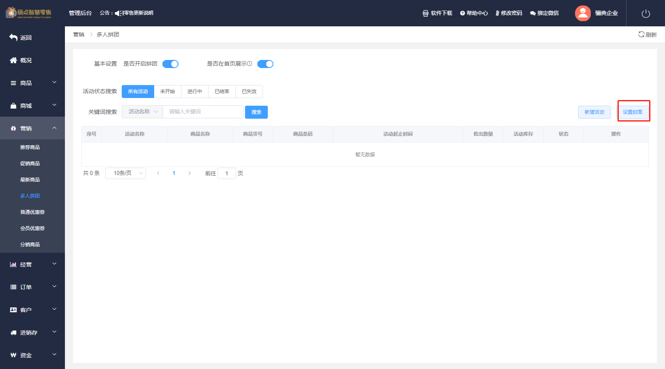Image resolution: width=665 pixels, height=369 pixels.
Task: Click the 新增活动 button
Action: tap(594, 112)
